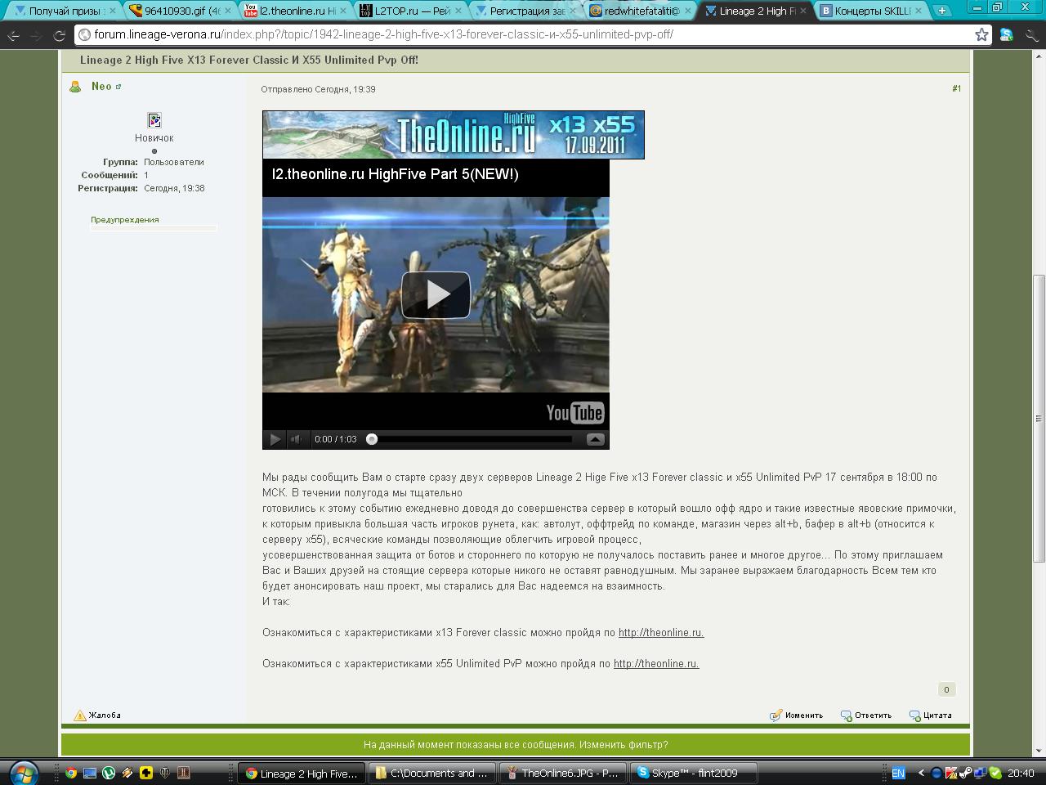Quote the post with "Цитата"
The width and height of the screenshot is (1046, 785).
(x=931, y=715)
